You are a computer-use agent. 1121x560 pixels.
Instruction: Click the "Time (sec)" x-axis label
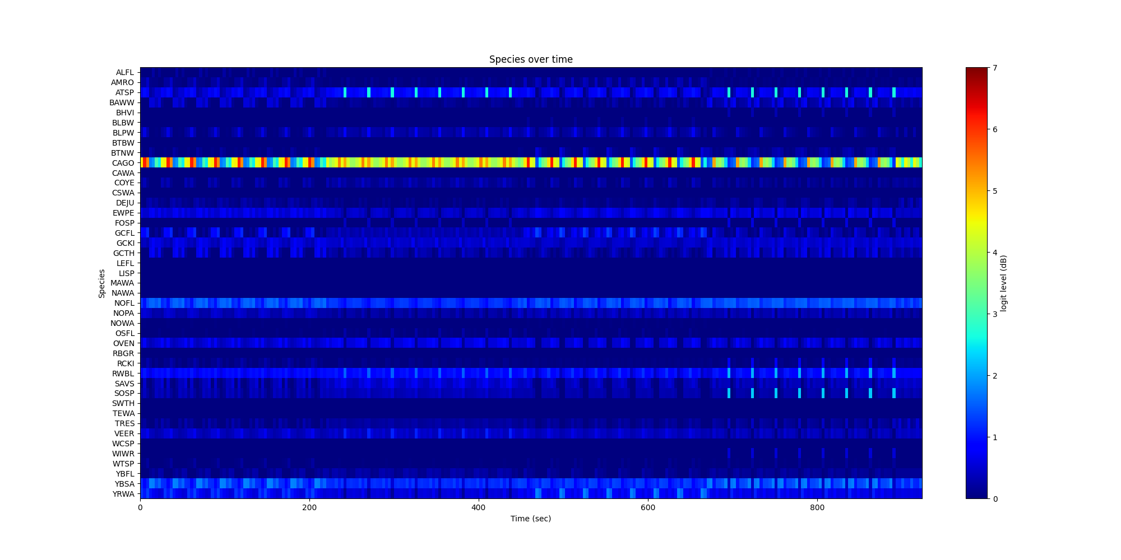tap(530, 519)
